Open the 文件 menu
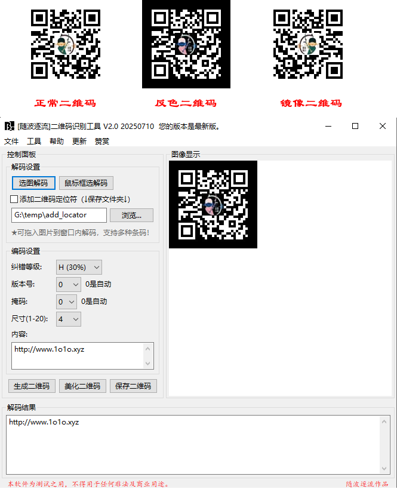This screenshot has width=397, height=489. point(11,142)
